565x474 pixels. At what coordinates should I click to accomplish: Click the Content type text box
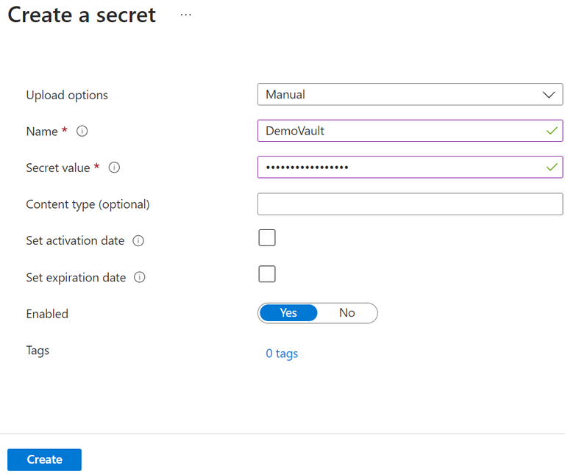(x=410, y=204)
